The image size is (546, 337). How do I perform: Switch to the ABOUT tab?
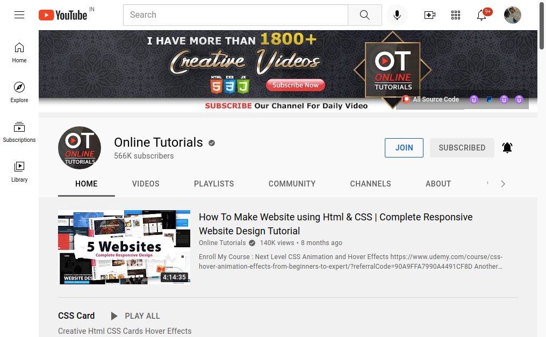438,184
